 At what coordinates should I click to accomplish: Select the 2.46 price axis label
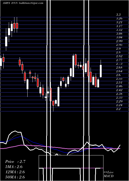(x=119, y=86)
